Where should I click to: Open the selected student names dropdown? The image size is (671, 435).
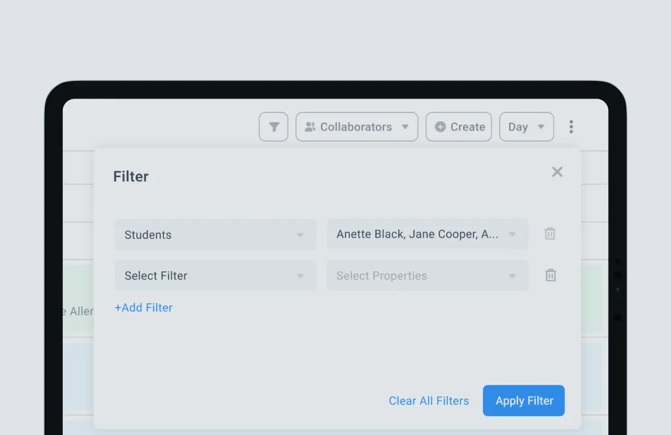tap(417, 234)
